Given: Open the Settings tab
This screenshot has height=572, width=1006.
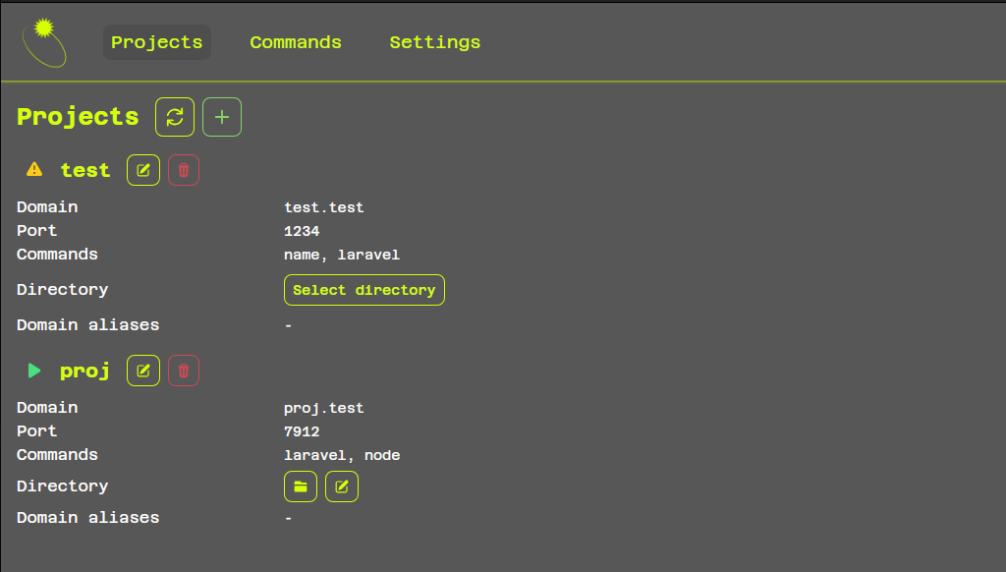Looking at the screenshot, I should pyautogui.click(x=435, y=42).
